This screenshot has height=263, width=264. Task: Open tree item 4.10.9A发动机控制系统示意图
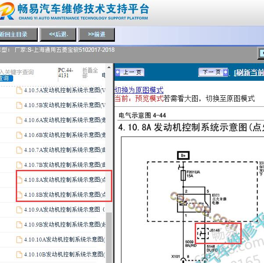tap(64, 210)
